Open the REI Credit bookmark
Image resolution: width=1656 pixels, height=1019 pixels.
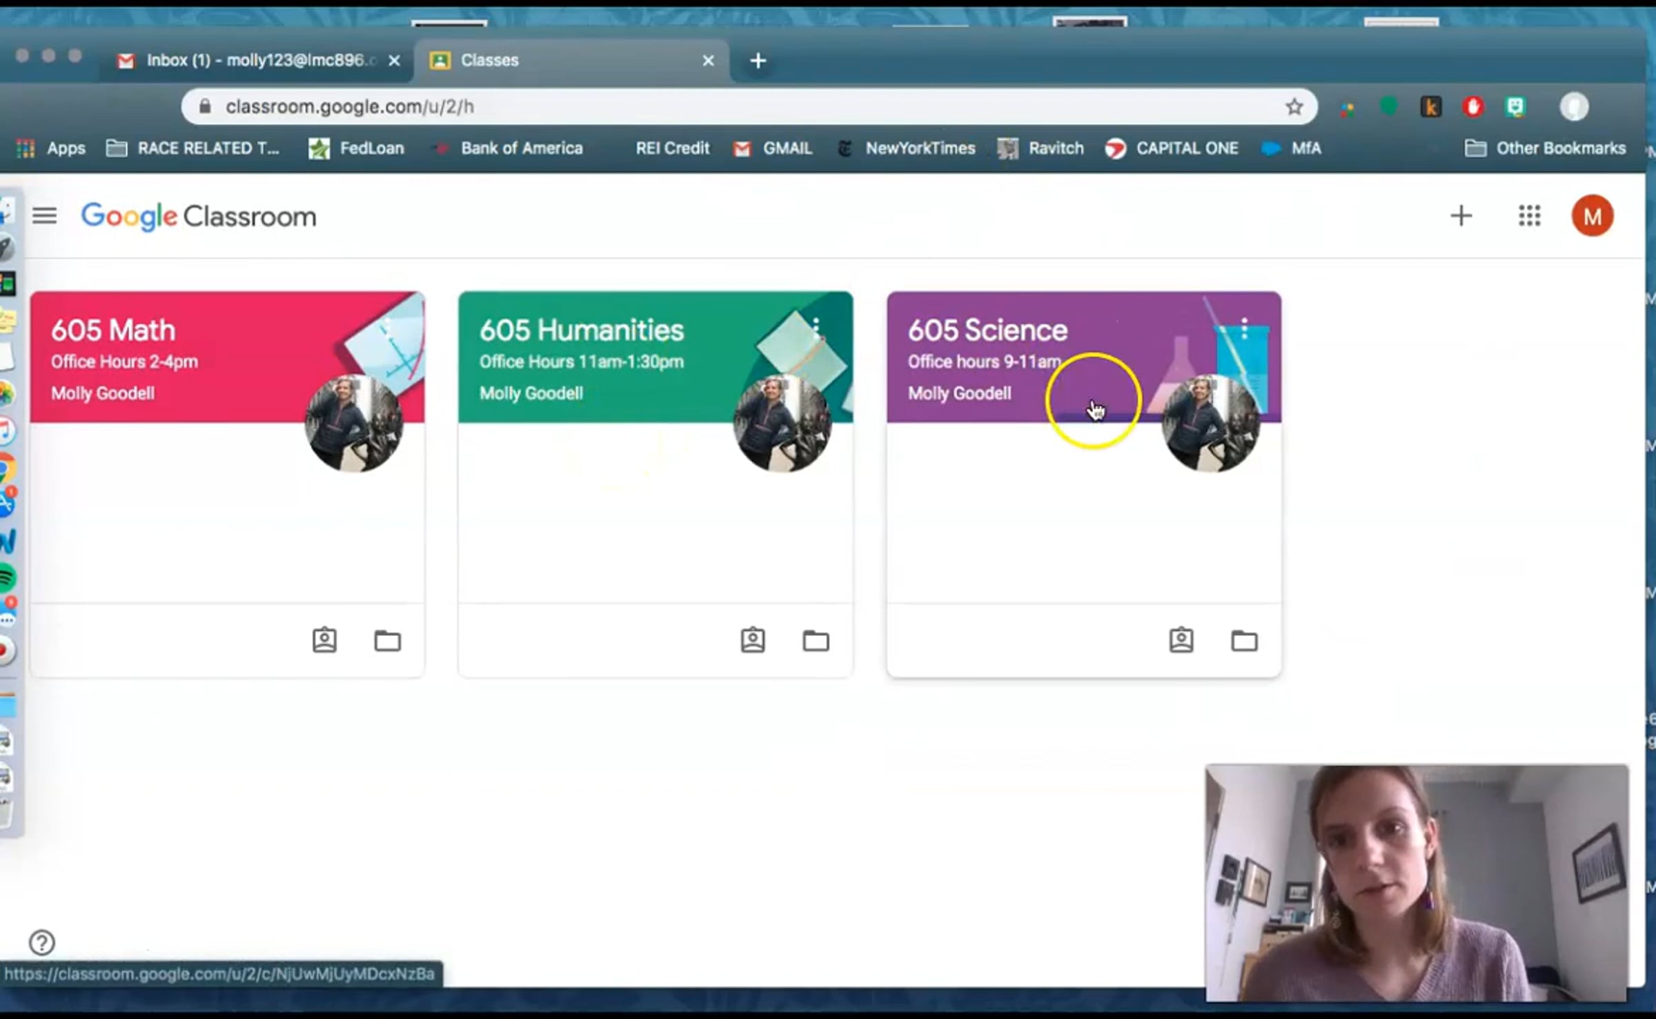[x=672, y=148]
